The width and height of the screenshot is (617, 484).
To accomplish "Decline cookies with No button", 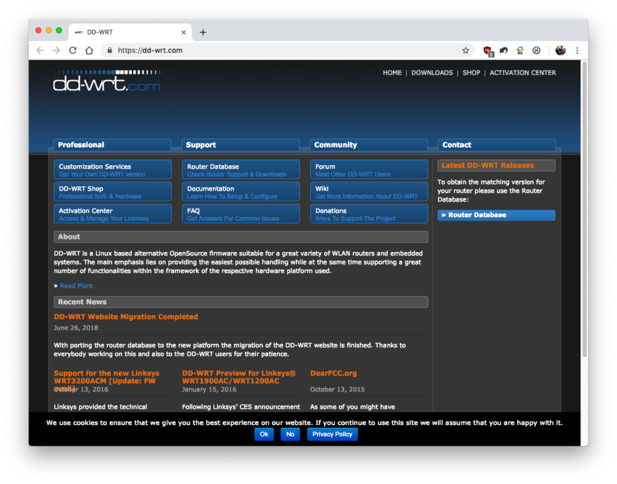I will pos(290,434).
